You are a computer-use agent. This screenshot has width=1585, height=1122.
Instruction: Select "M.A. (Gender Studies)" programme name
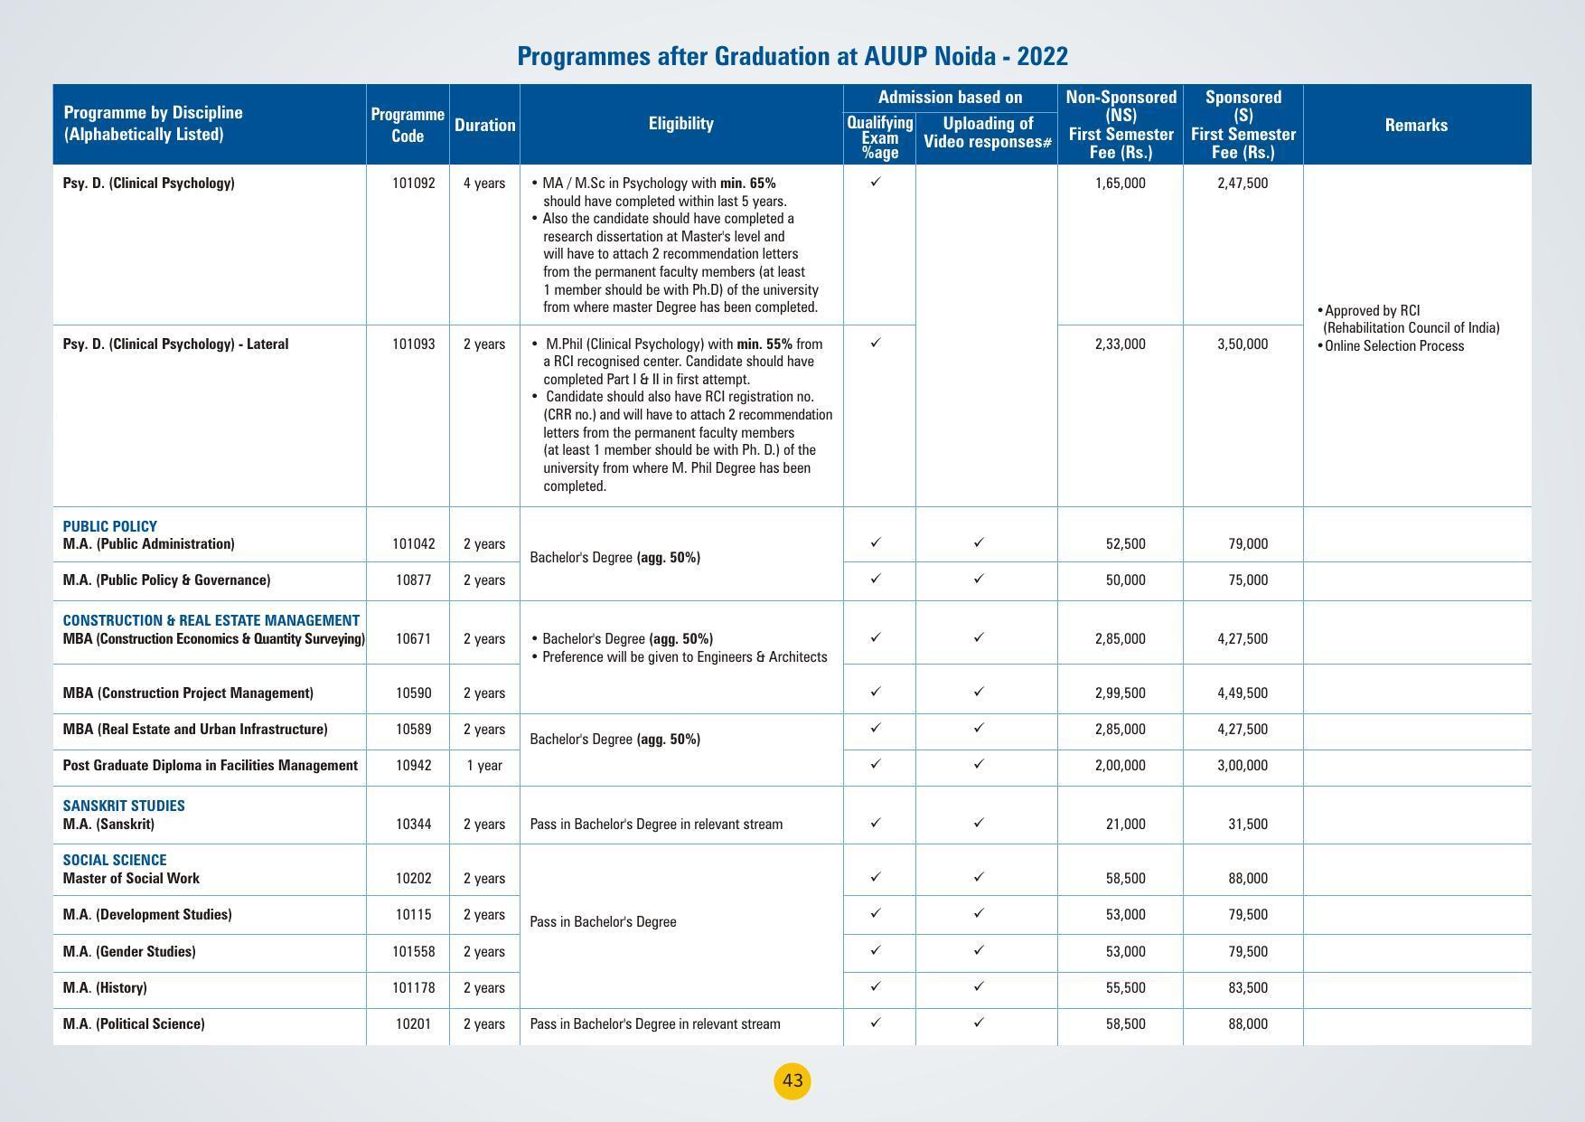(129, 951)
